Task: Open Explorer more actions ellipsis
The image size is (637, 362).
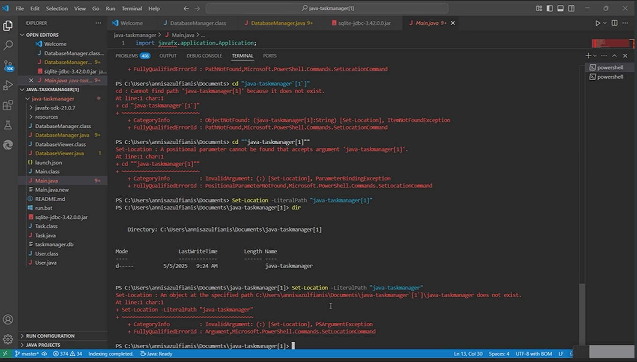Action: pyautogui.click(x=98, y=23)
